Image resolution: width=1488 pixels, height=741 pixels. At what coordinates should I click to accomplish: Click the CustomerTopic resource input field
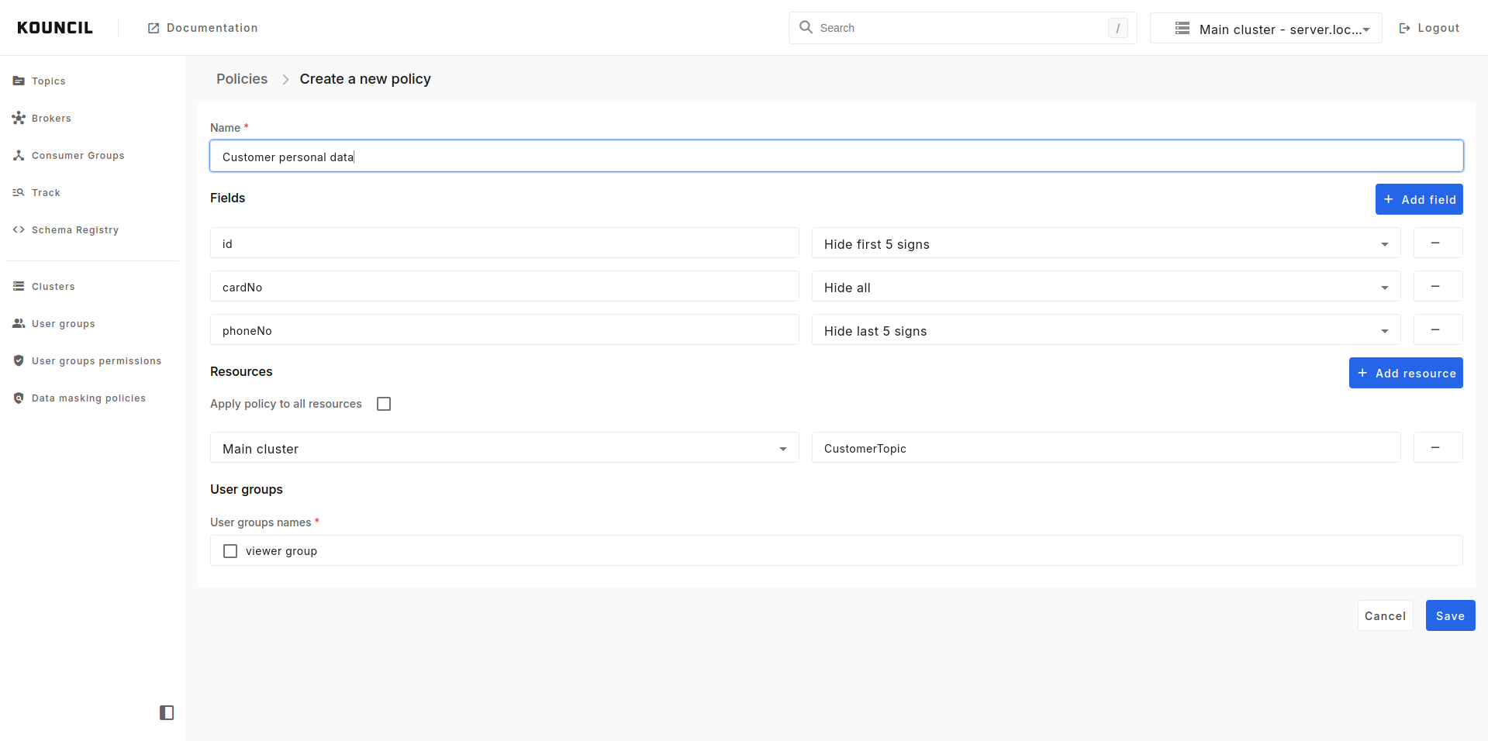pos(1105,448)
